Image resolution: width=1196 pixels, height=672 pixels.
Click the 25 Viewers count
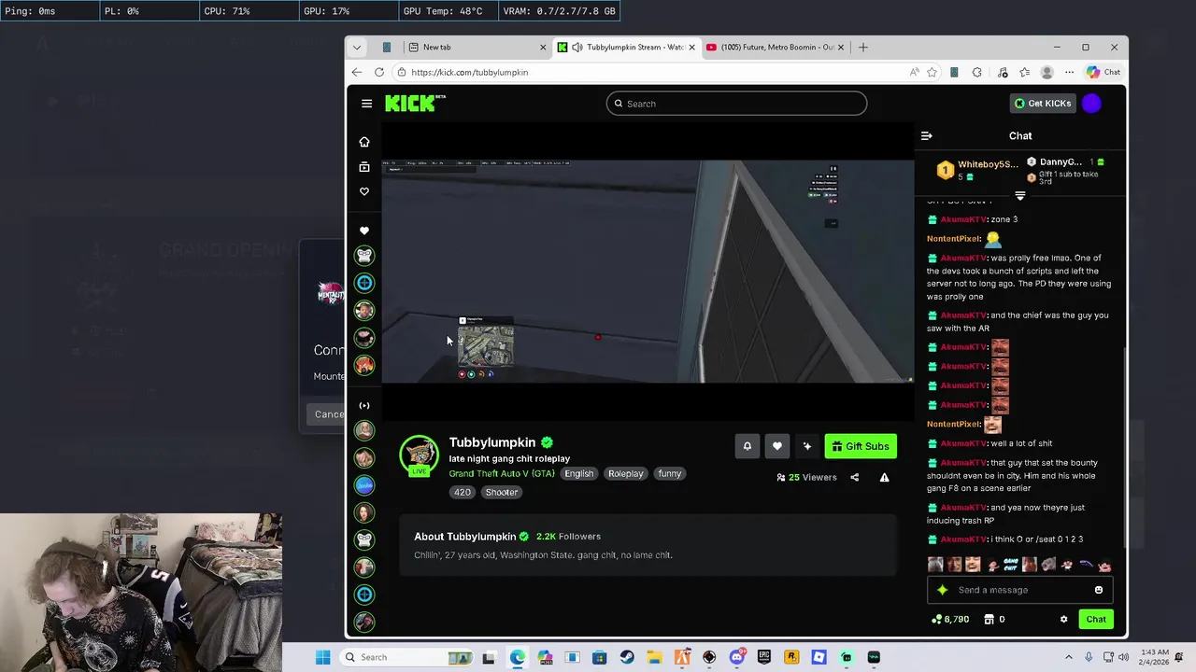(x=806, y=477)
